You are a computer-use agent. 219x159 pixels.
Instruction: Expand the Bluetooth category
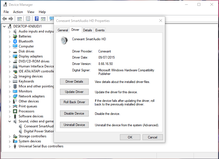pos(10,42)
